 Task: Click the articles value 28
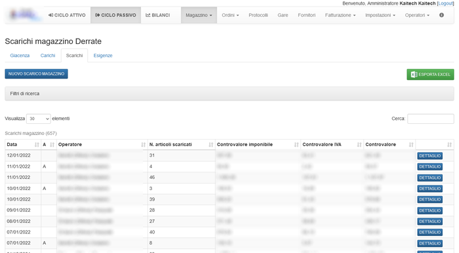tap(152, 210)
